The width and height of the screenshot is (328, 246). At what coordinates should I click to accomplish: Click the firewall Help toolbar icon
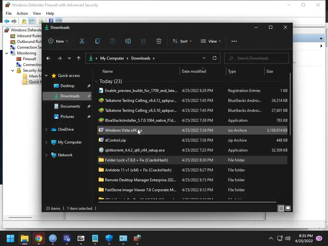(x=51, y=21)
